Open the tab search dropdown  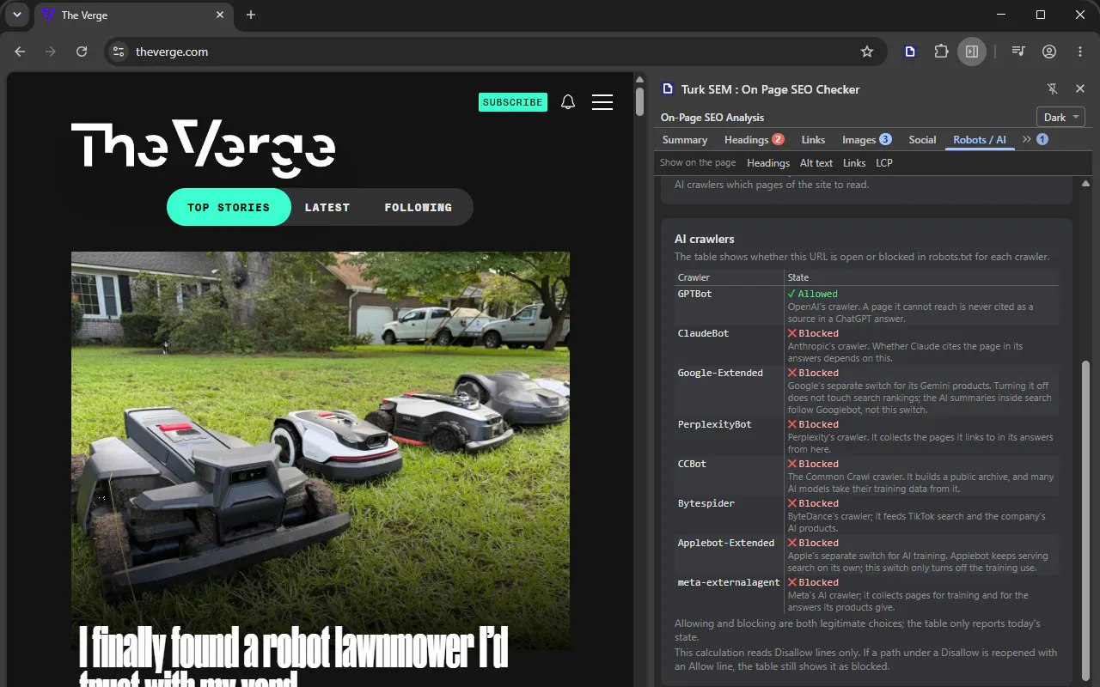pyautogui.click(x=16, y=15)
